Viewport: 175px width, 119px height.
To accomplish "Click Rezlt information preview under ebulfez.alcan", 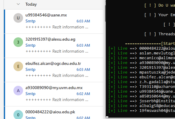I will click(57, 76).
